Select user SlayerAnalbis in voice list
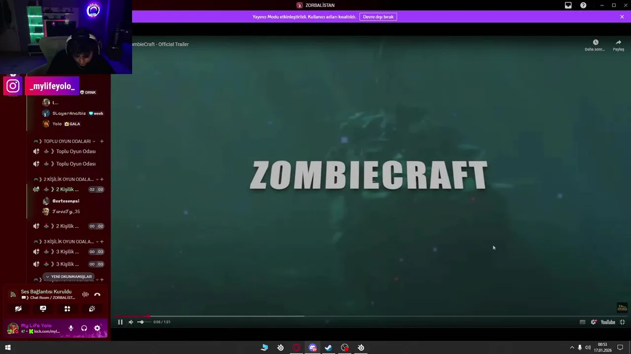This screenshot has height=354, width=631. click(x=69, y=114)
